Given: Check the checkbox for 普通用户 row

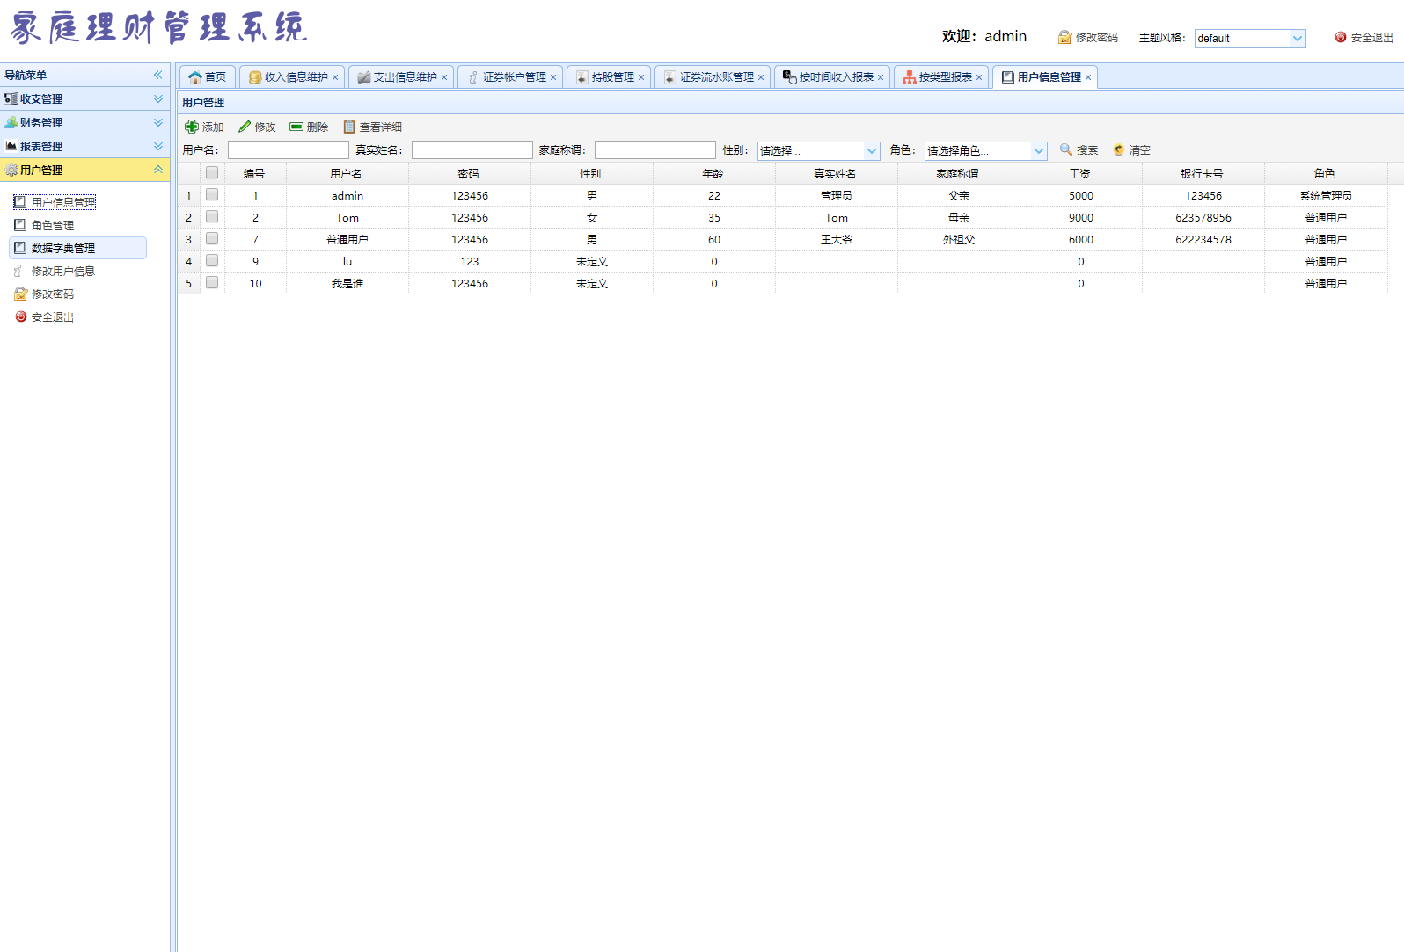Looking at the screenshot, I should pos(212,238).
